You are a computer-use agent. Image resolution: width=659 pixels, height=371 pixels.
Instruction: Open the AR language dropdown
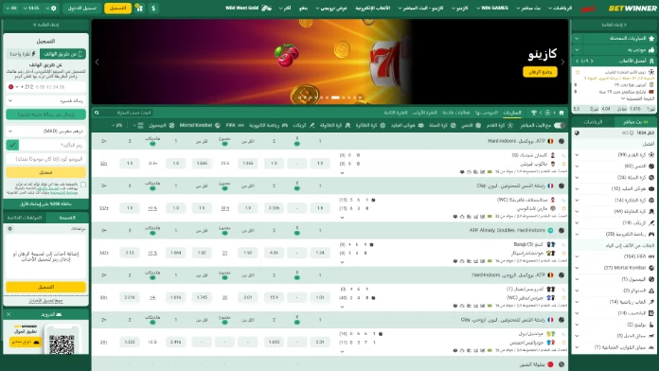(x=11, y=8)
